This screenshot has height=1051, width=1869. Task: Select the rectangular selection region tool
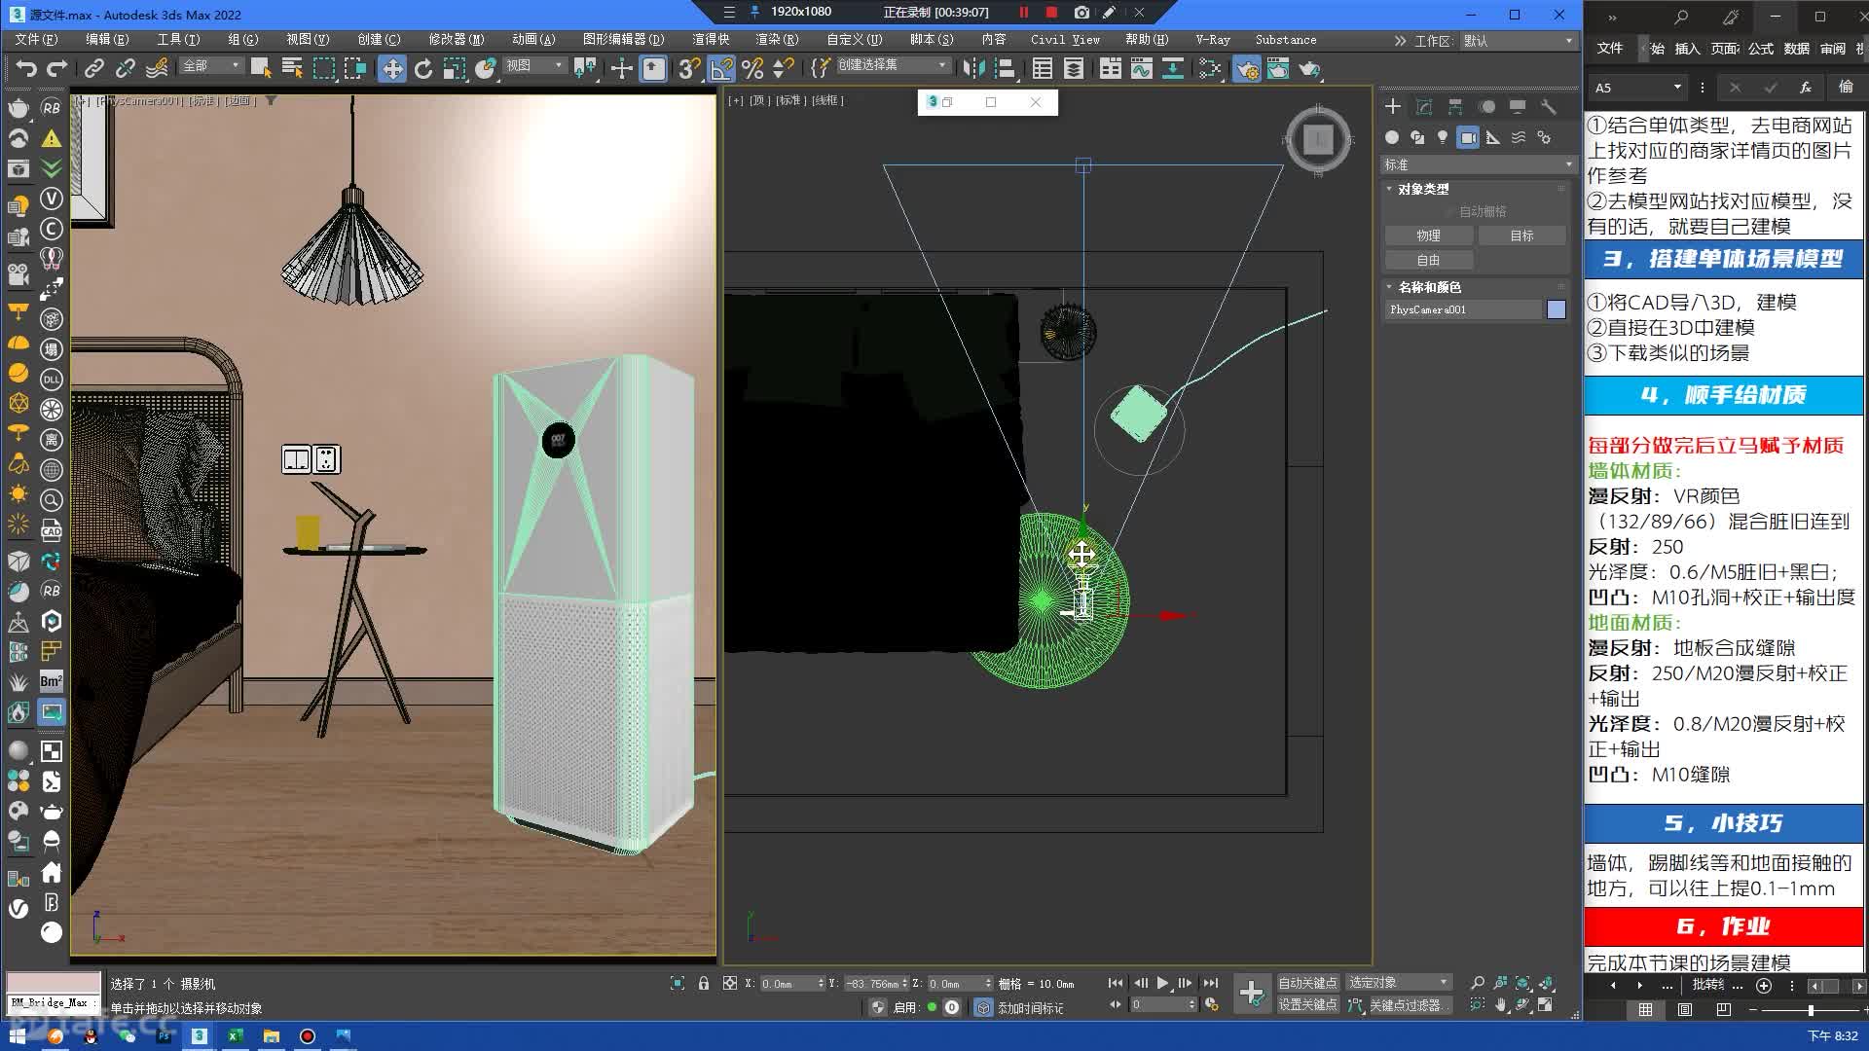pos(324,68)
